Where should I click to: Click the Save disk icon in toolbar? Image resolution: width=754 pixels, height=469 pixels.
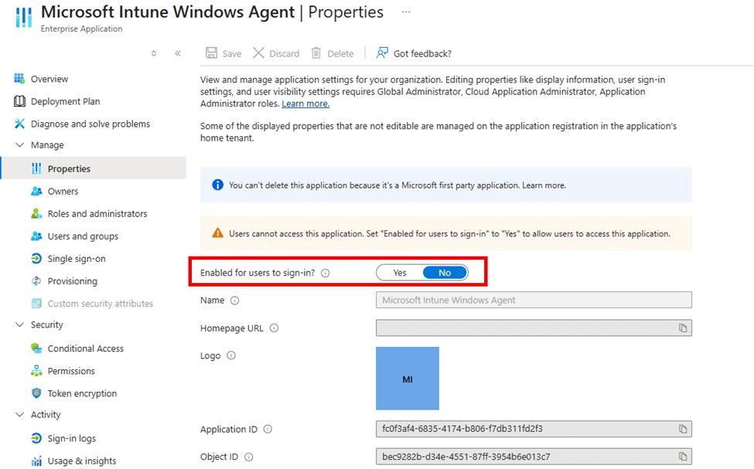click(x=211, y=53)
